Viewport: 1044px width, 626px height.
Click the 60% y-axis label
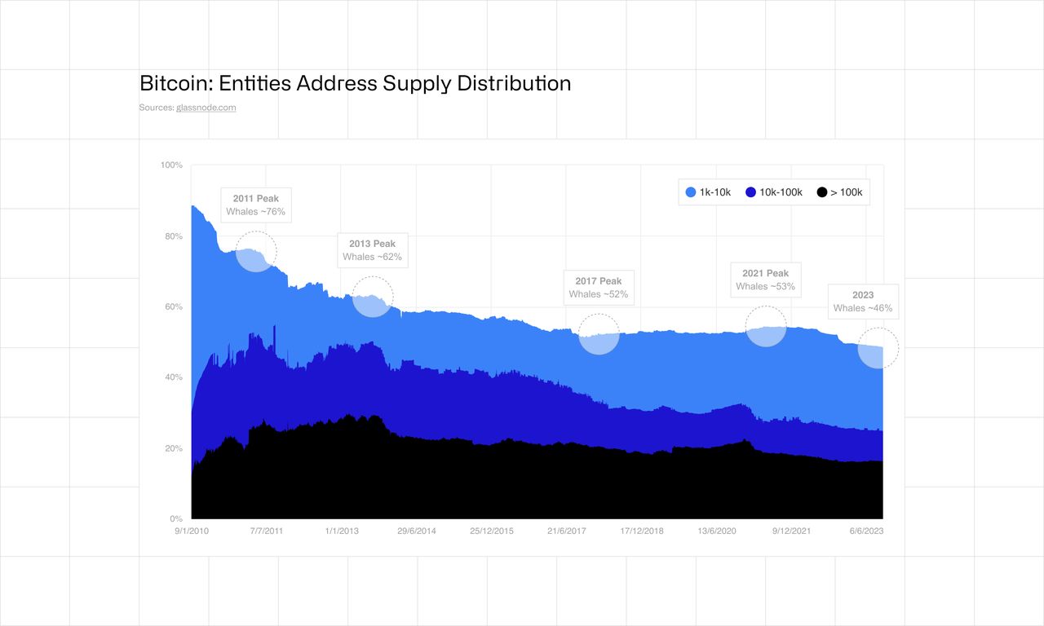(x=174, y=306)
